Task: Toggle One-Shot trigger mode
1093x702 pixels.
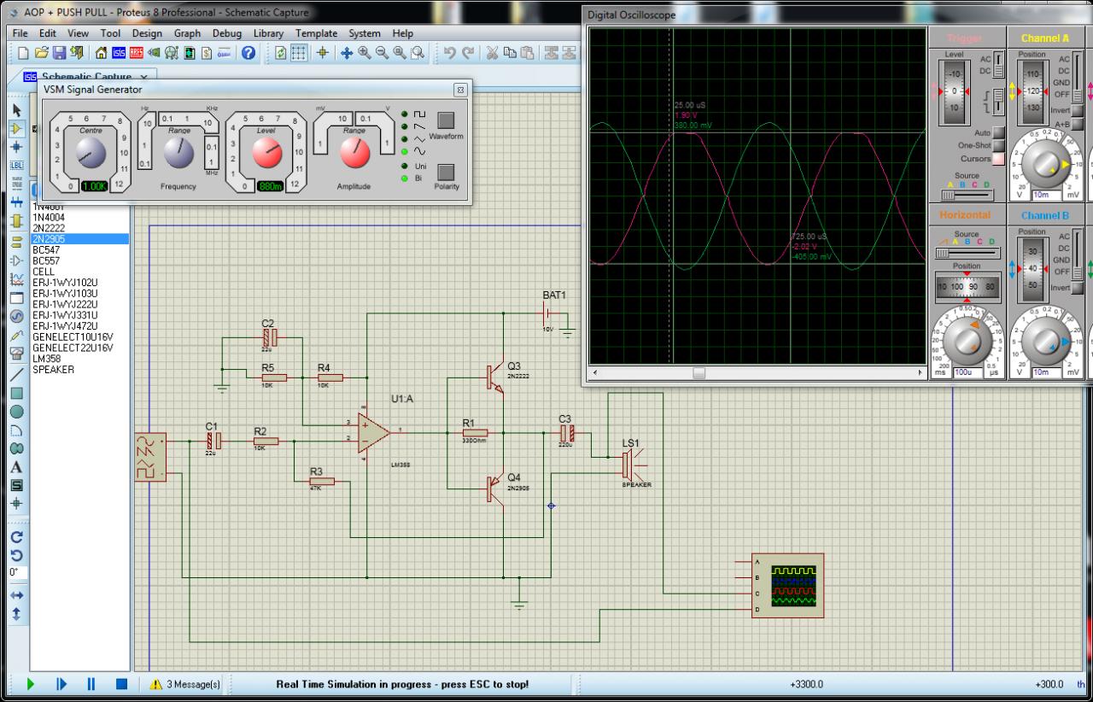Action: pyautogui.click(x=997, y=146)
